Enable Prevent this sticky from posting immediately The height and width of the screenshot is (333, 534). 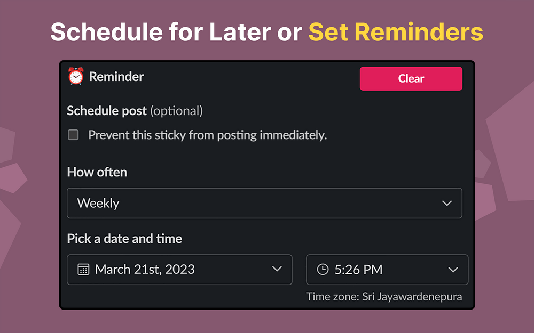point(73,135)
